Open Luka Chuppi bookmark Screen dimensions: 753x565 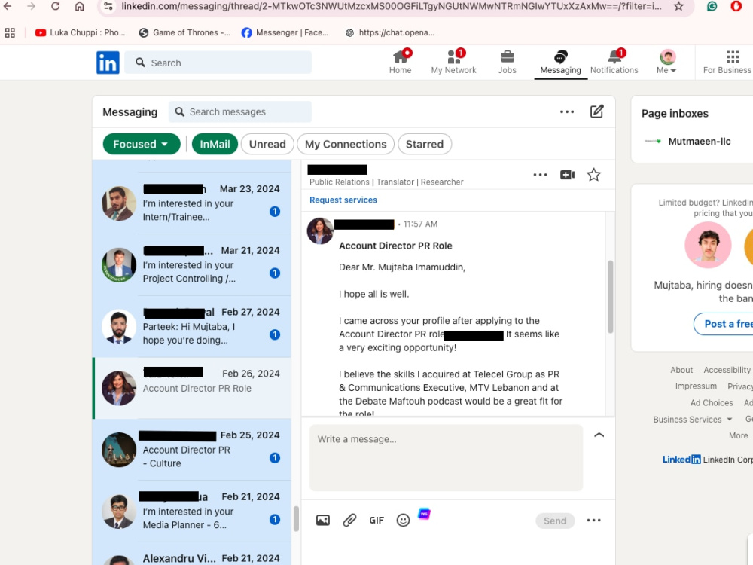81,32
